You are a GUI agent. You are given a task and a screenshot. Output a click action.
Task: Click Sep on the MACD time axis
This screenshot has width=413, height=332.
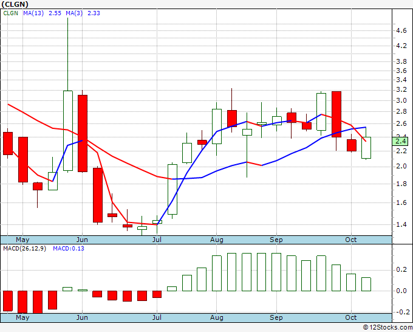tap(276, 317)
